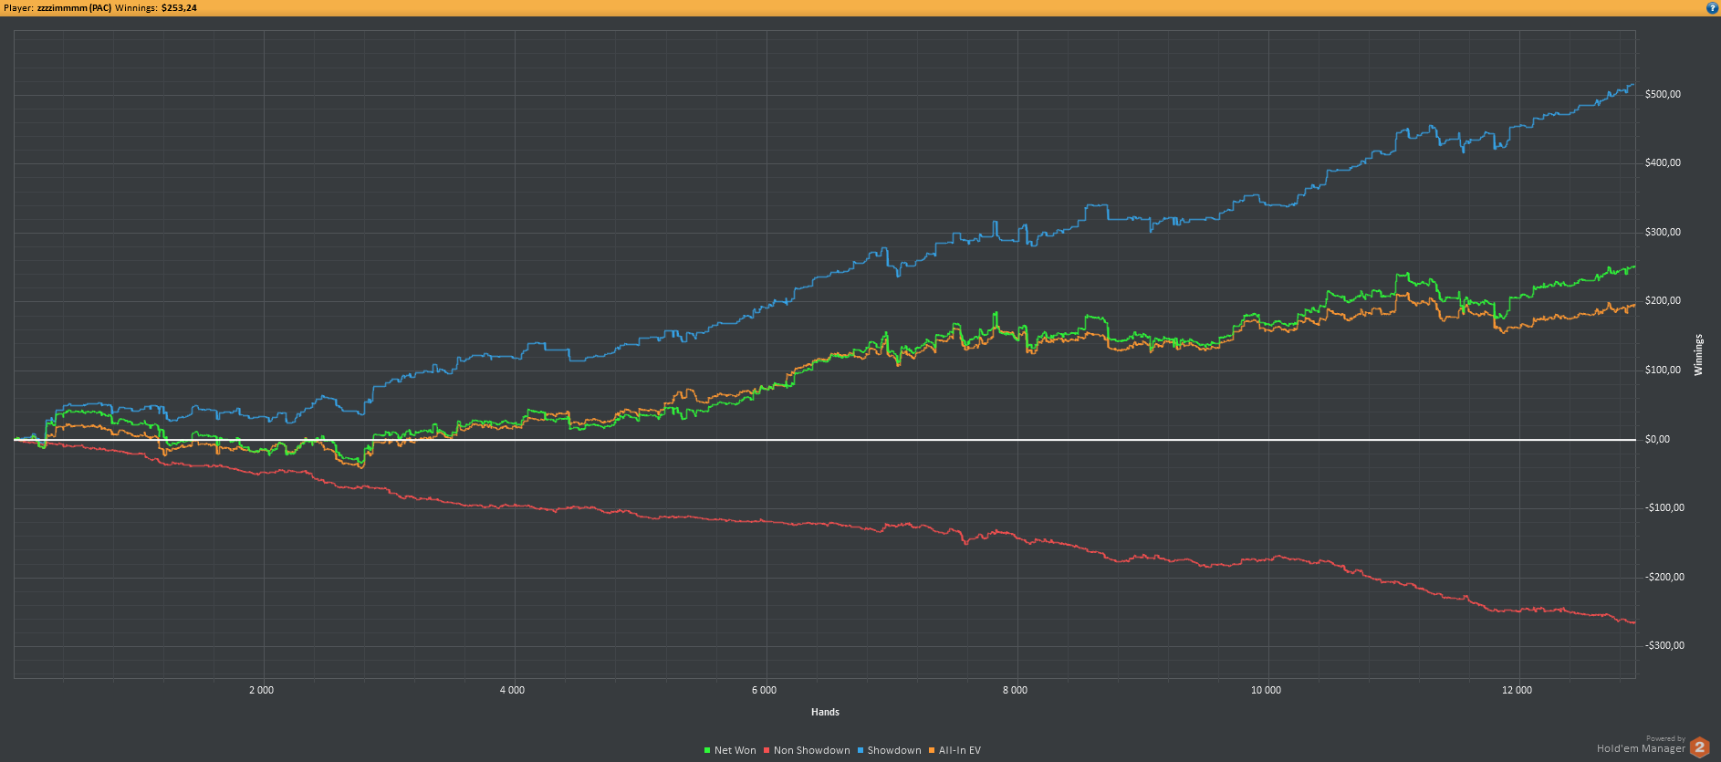Click the 4 000 hands axis label

pos(512,690)
